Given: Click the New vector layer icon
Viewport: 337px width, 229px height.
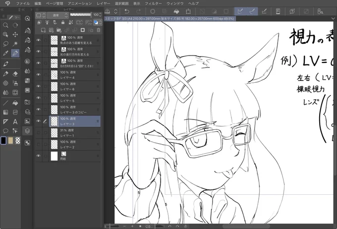Looking at the screenshot, I should [x=51, y=30].
